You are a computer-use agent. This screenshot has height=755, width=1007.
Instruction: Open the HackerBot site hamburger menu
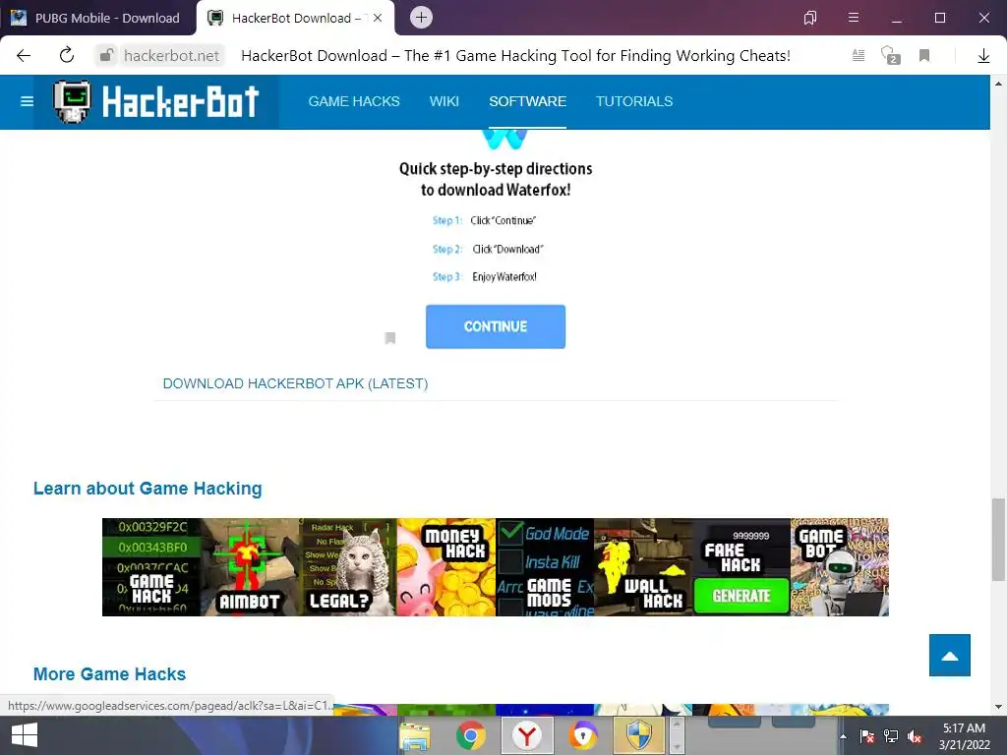pos(27,101)
